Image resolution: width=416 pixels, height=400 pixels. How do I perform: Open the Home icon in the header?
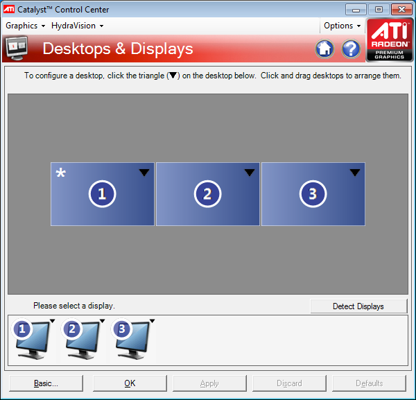tap(324, 49)
